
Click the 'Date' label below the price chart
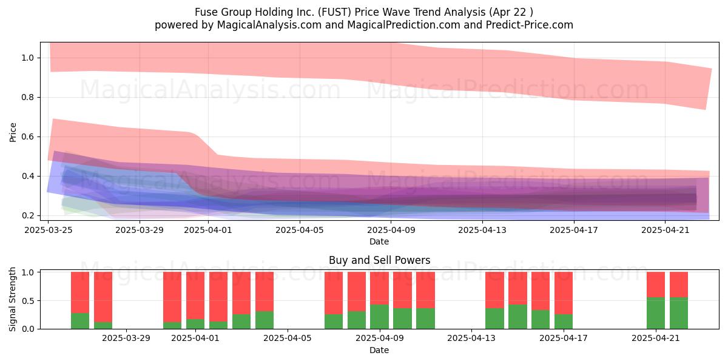click(379, 241)
